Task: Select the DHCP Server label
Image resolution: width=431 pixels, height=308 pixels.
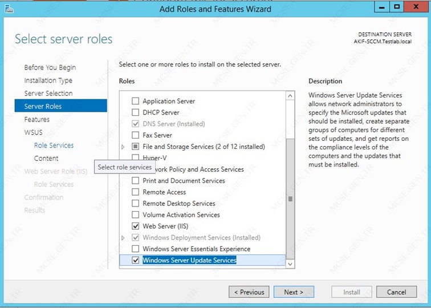Action: (x=161, y=112)
